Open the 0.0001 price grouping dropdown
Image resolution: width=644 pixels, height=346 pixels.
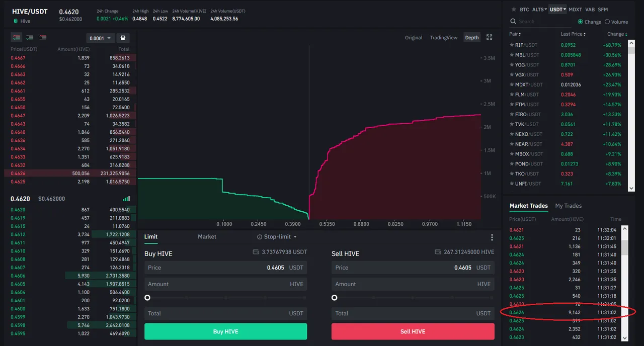(100, 38)
